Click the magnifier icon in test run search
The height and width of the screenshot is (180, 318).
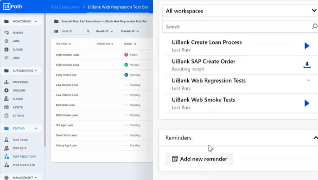tap(88, 31)
